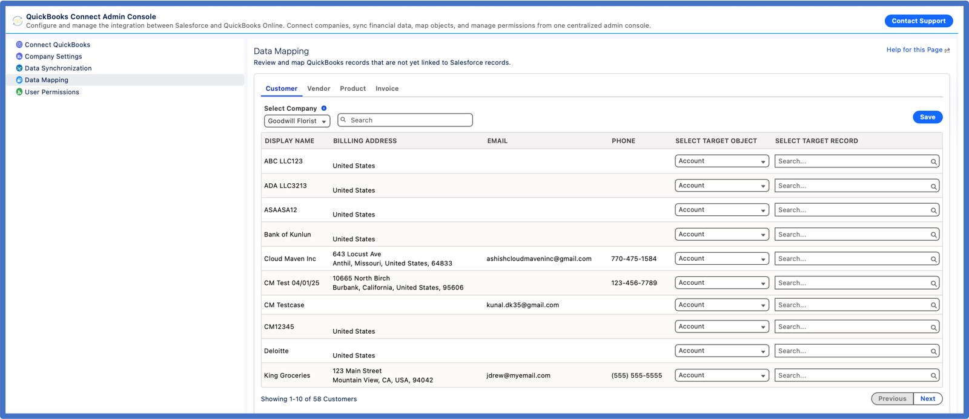Open target object dropdown for Bank of Kunlun

pyautogui.click(x=722, y=234)
